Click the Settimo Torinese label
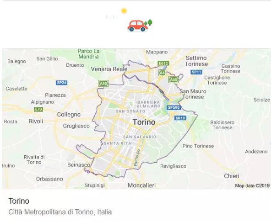Screen dimensions: 271x222 click(196, 61)
